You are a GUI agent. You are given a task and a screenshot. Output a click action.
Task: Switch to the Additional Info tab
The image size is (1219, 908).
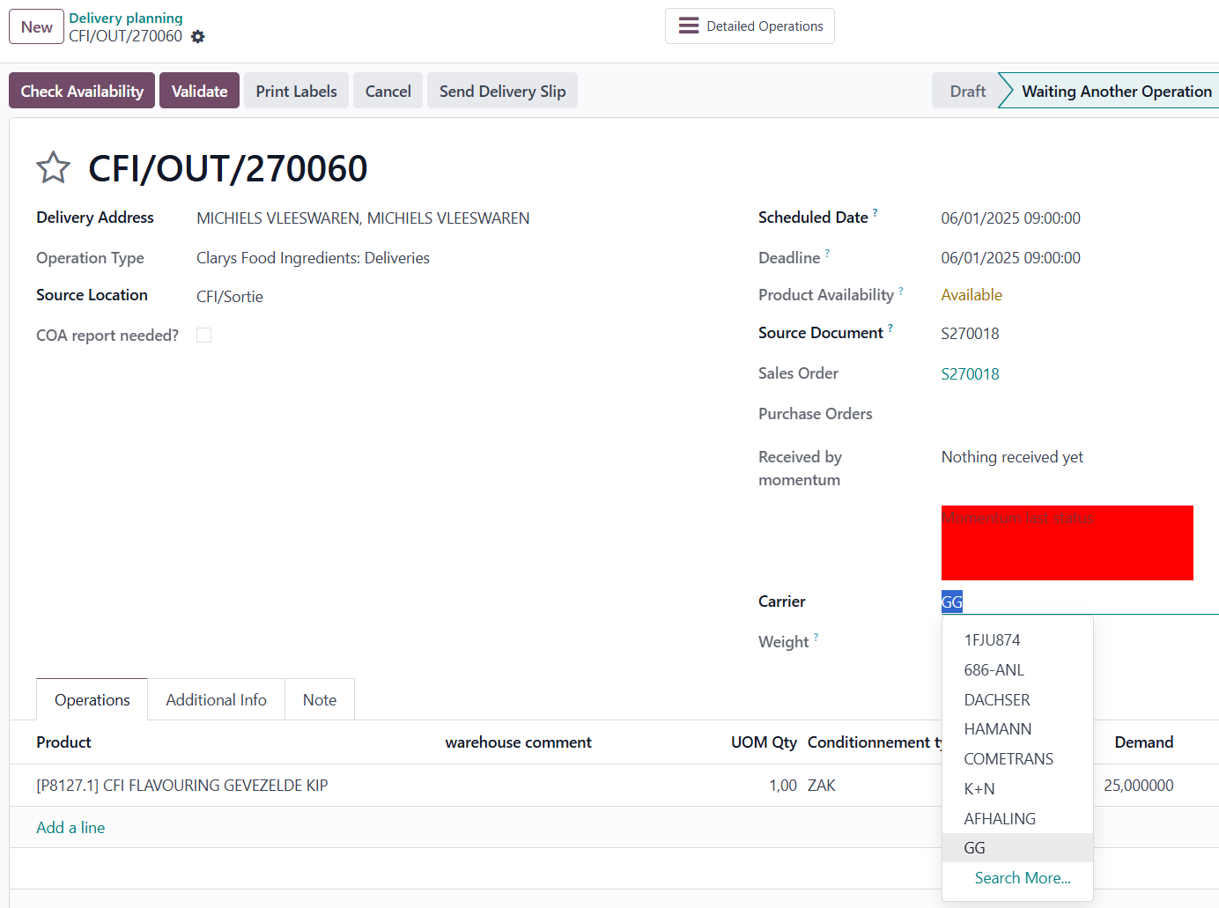(x=216, y=700)
